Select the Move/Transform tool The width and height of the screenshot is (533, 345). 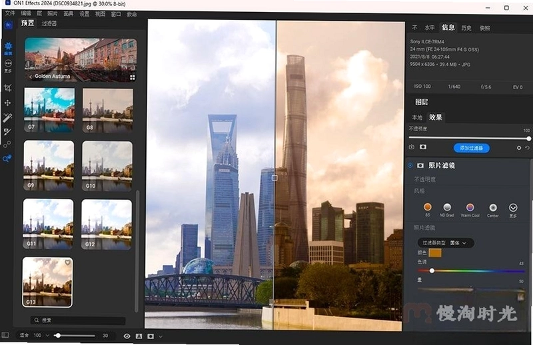click(7, 103)
